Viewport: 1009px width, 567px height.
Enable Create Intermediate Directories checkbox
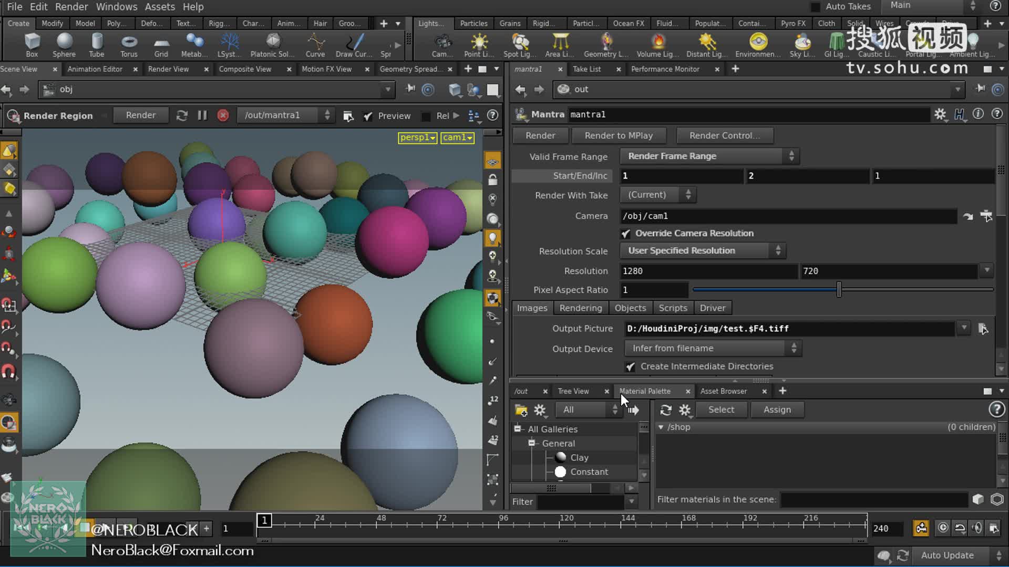click(x=630, y=366)
